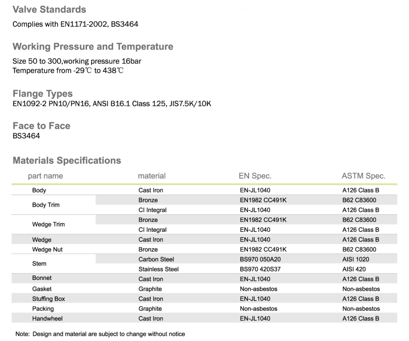Select the 'ASTM Spec.' column header

(363, 176)
